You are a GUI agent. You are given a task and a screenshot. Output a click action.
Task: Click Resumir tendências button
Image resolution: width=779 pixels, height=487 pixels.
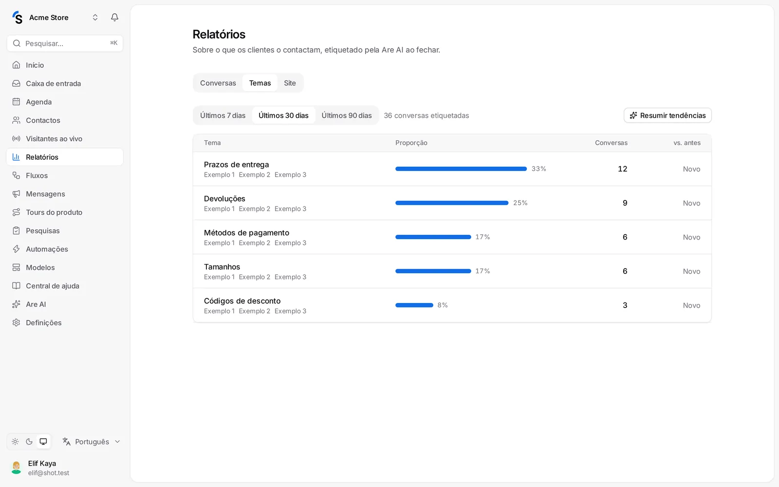click(668, 115)
